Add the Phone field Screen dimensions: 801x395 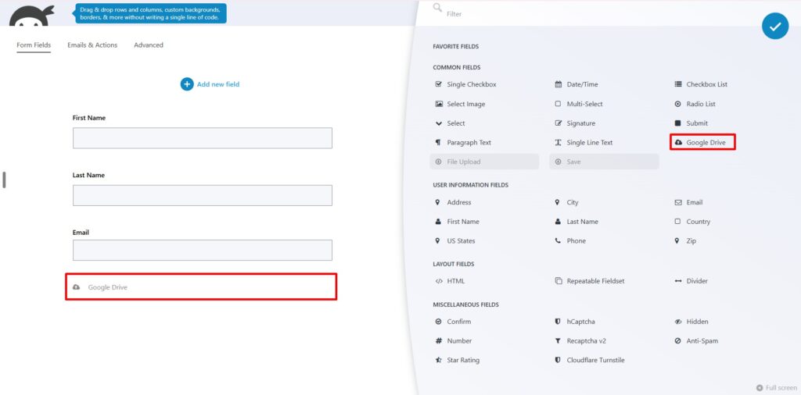pyautogui.click(x=570, y=241)
